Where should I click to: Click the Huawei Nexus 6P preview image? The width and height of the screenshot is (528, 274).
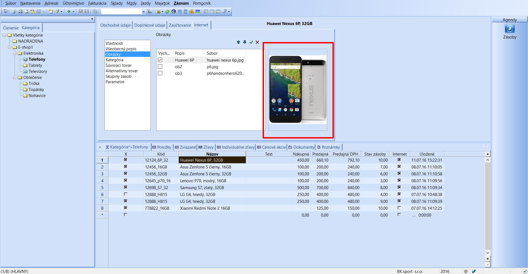click(x=298, y=90)
